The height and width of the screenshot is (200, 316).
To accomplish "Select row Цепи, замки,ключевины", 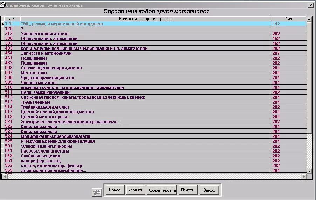I will tap(155, 92).
